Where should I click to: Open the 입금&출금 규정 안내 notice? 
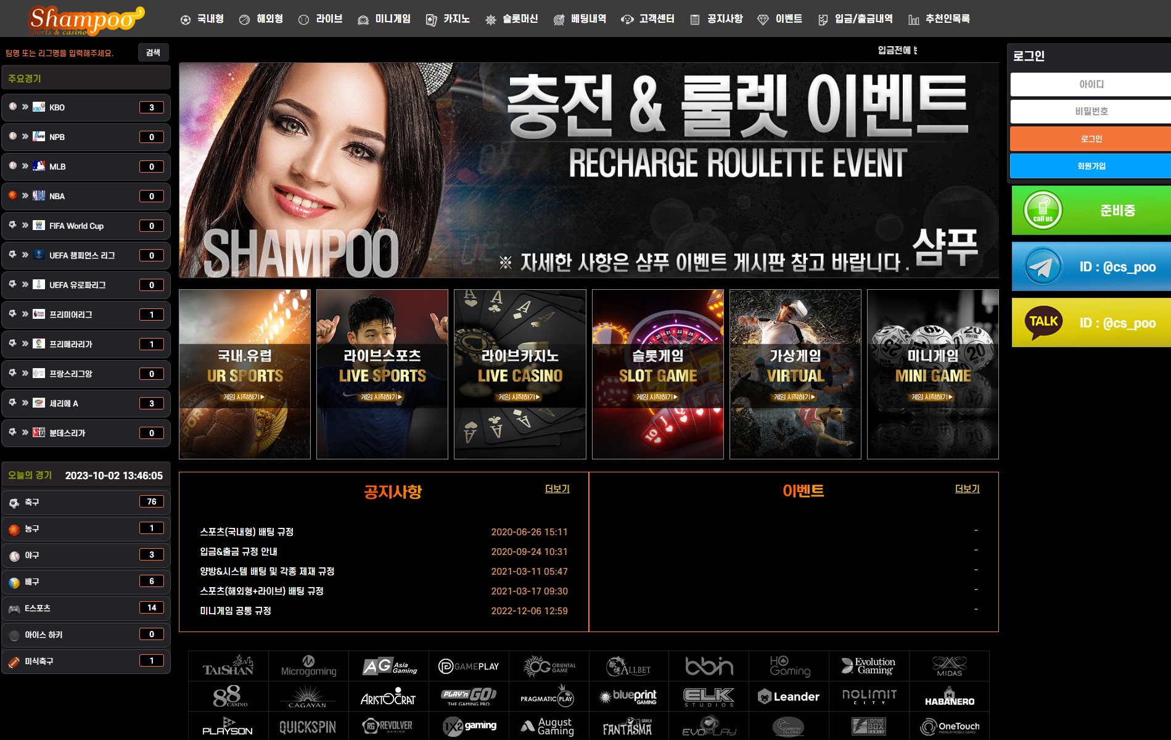(x=239, y=551)
